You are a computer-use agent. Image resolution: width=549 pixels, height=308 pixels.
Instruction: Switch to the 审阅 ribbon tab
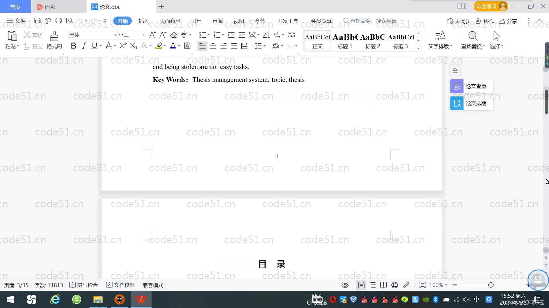(x=217, y=21)
